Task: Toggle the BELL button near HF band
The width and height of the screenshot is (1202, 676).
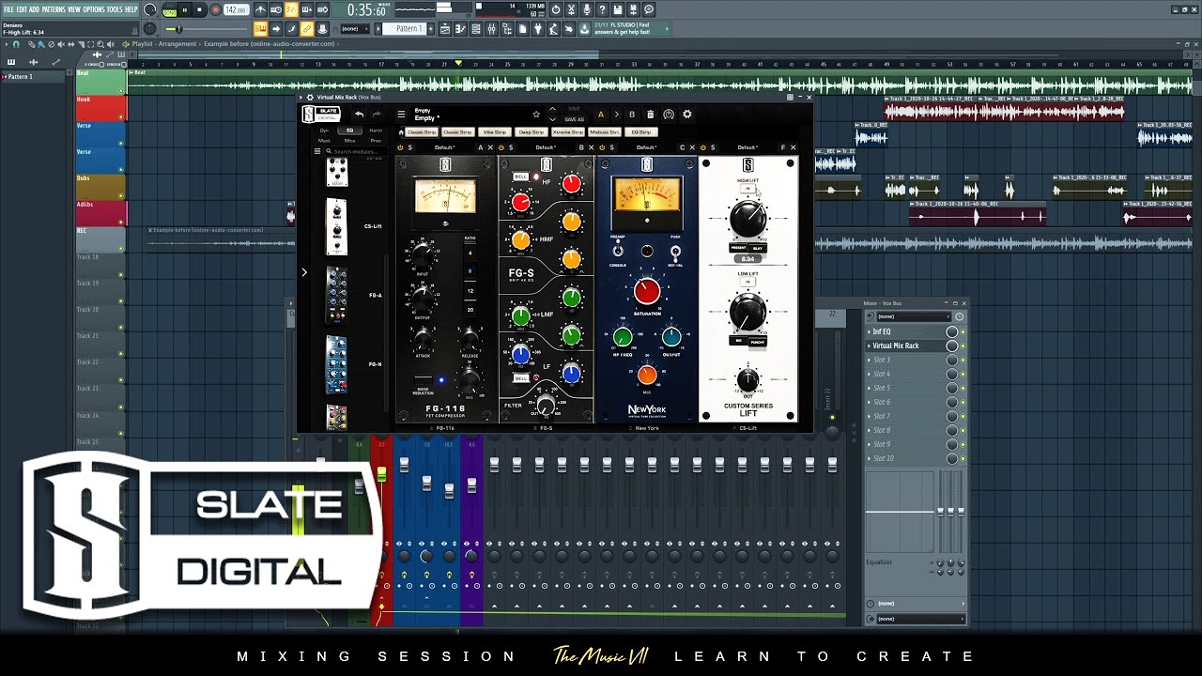Action: click(521, 177)
